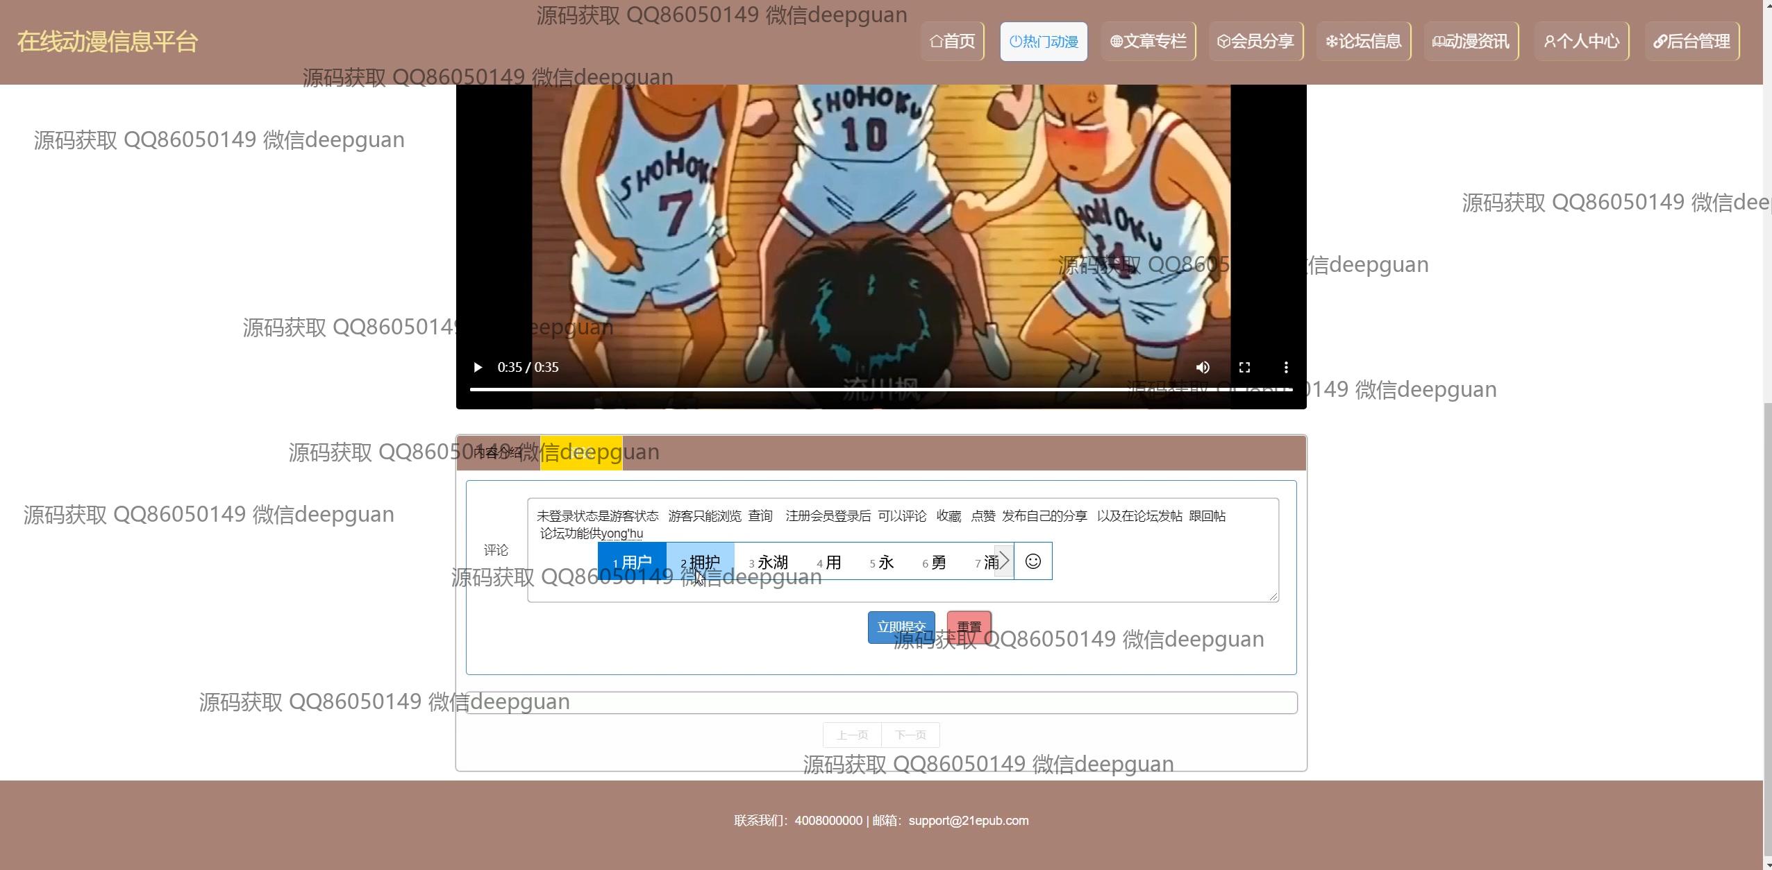The image size is (1772, 870).
Task: Show next page of IME candidates
Action: 1004,561
